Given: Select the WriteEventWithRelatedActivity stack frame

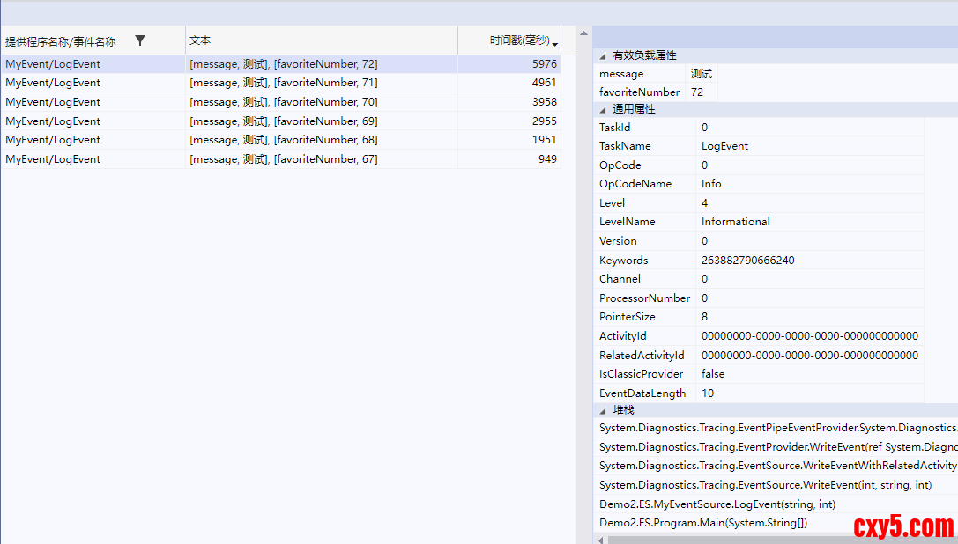Looking at the screenshot, I should pos(777,466).
